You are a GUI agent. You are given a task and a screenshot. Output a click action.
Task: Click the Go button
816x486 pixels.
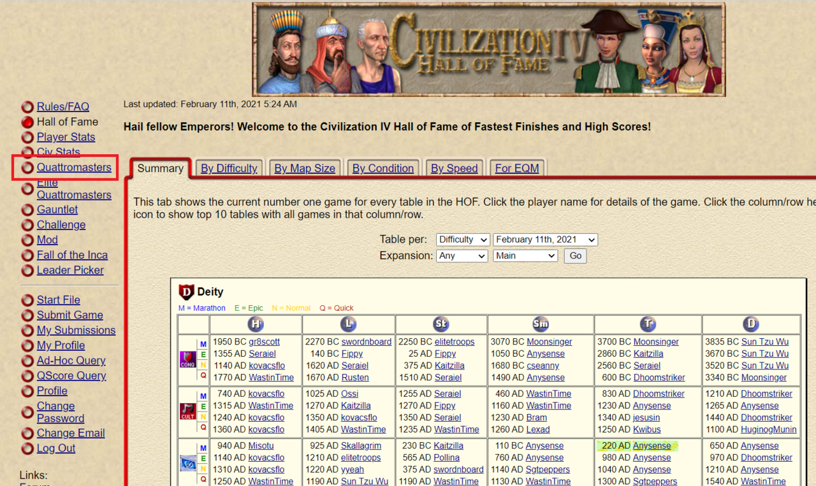pos(576,255)
